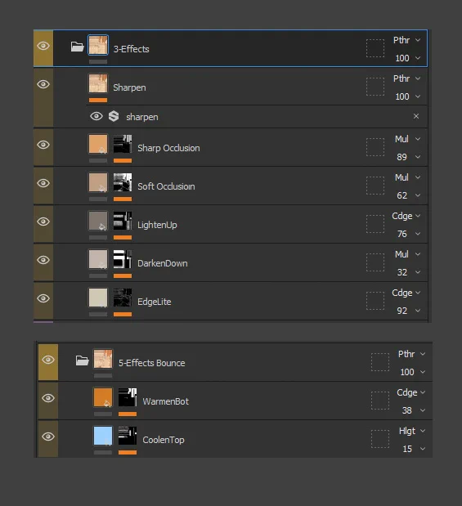Select the Soft Occlusioin mask thumbnail
The image size is (462, 506).
[x=123, y=182]
